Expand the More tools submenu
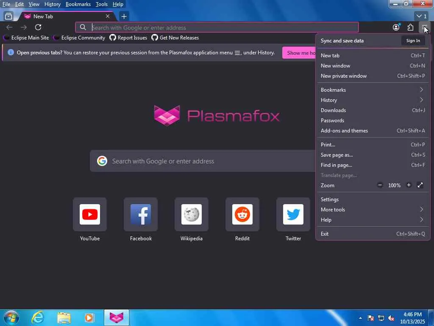The width and height of the screenshot is (434, 326). pos(373,210)
